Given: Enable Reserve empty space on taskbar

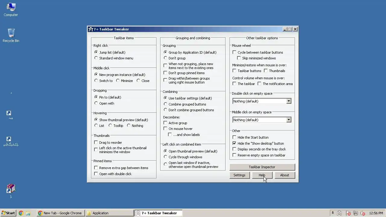Looking at the screenshot, I should (x=234, y=155).
